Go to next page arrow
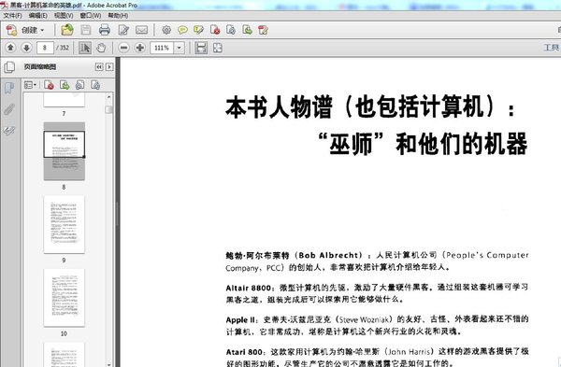 click(26, 48)
